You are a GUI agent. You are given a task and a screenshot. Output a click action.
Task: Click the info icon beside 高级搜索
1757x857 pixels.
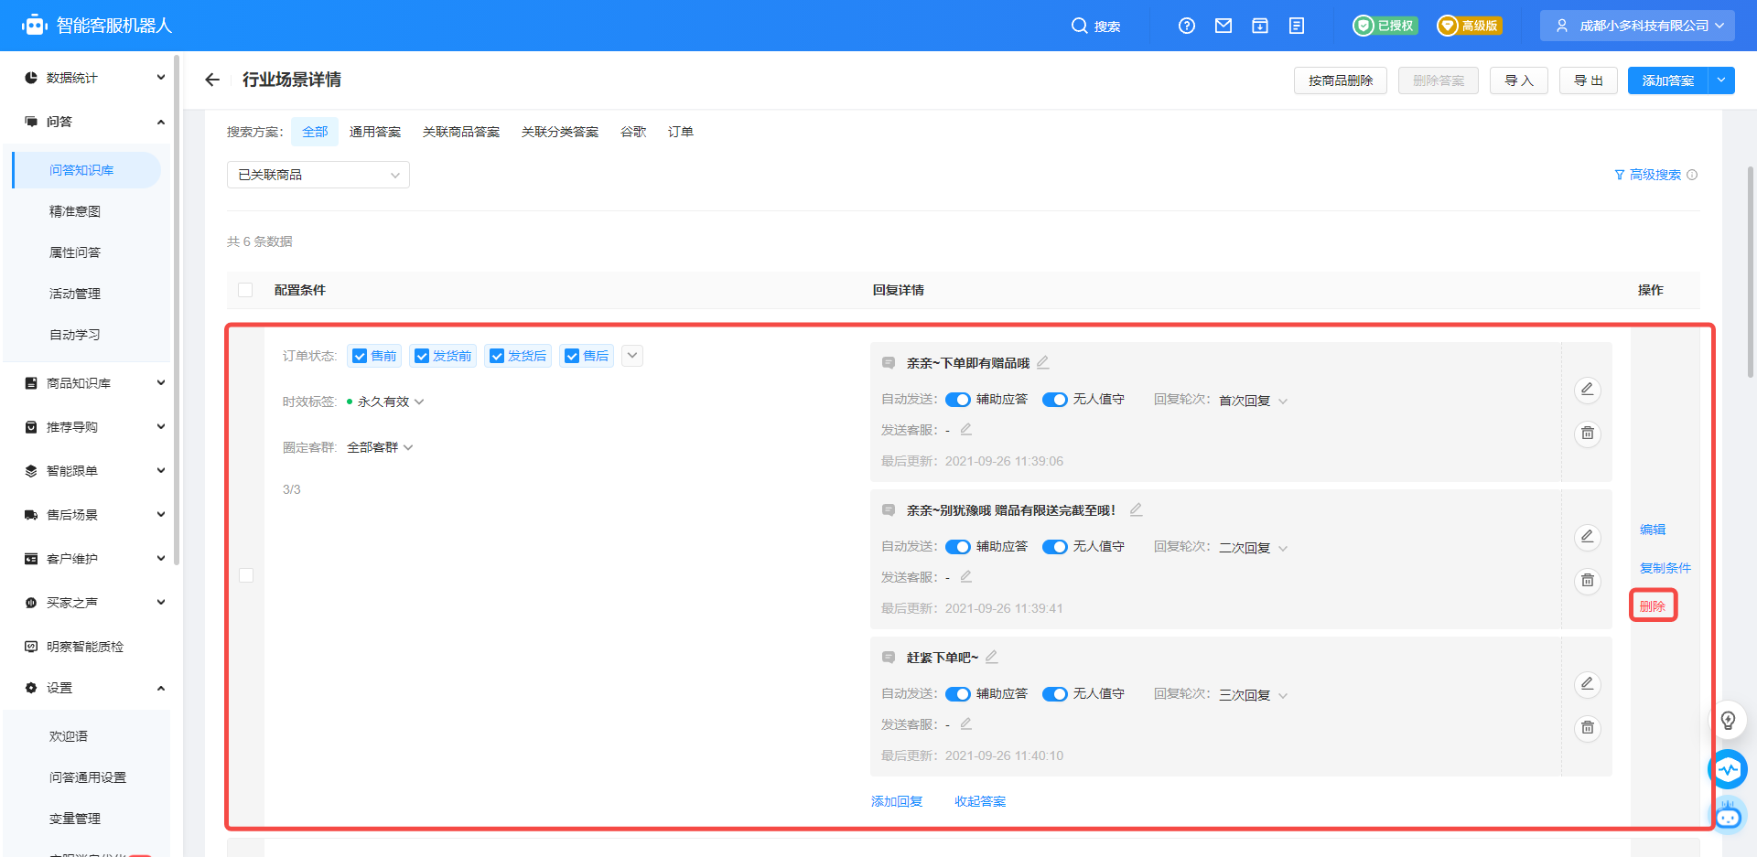(x=1692, y=175)
